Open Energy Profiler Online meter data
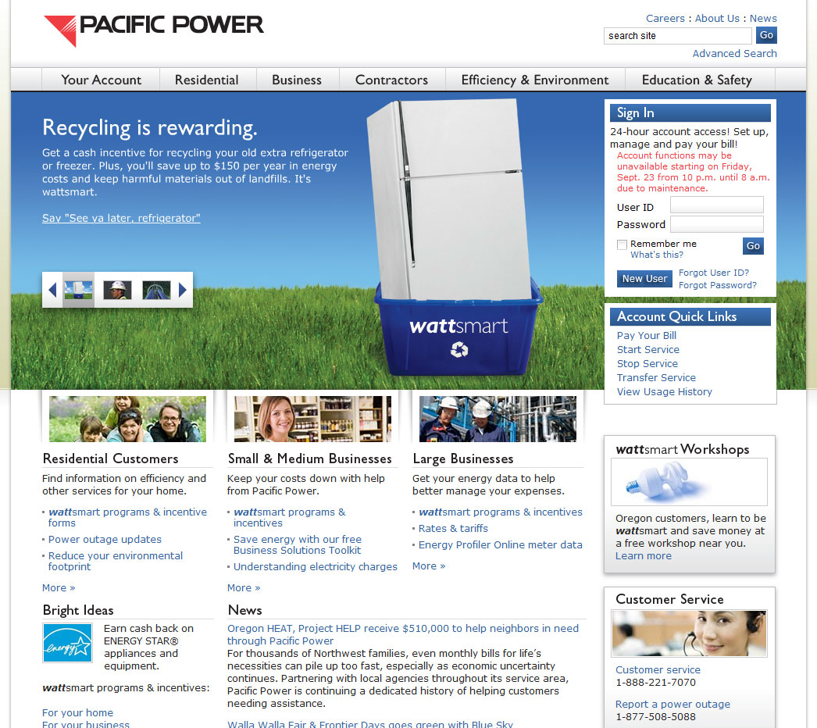The height and width of the screenshot is (728, 817). pyautogui.click(x=500, y=544)
